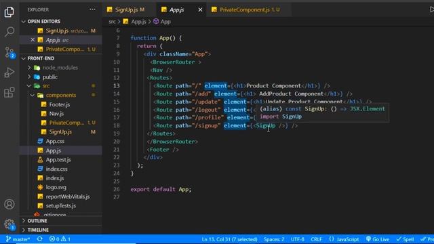Click src in the breadcrumb
The image size is (434, 244).
point(112,22)
